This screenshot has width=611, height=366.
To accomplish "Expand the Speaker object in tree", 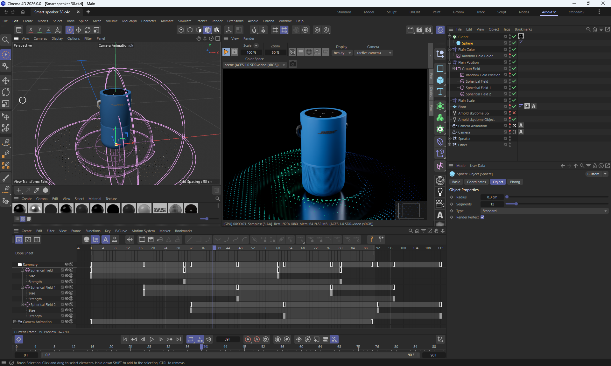I will [x=450, y=139].
